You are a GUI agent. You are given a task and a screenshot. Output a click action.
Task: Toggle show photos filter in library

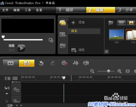pyautogui.click(x=131, y=22)
